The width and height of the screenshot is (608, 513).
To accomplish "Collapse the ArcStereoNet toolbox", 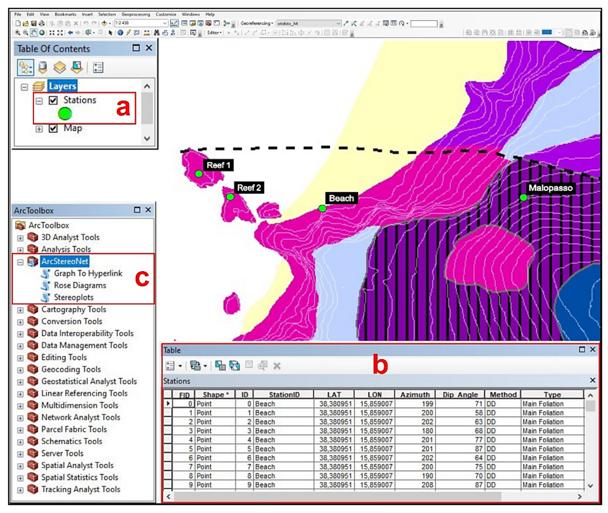I will click(20, 262).
